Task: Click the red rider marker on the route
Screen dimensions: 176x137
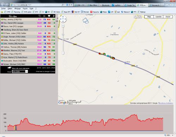Action: click(x=100, y=53)
